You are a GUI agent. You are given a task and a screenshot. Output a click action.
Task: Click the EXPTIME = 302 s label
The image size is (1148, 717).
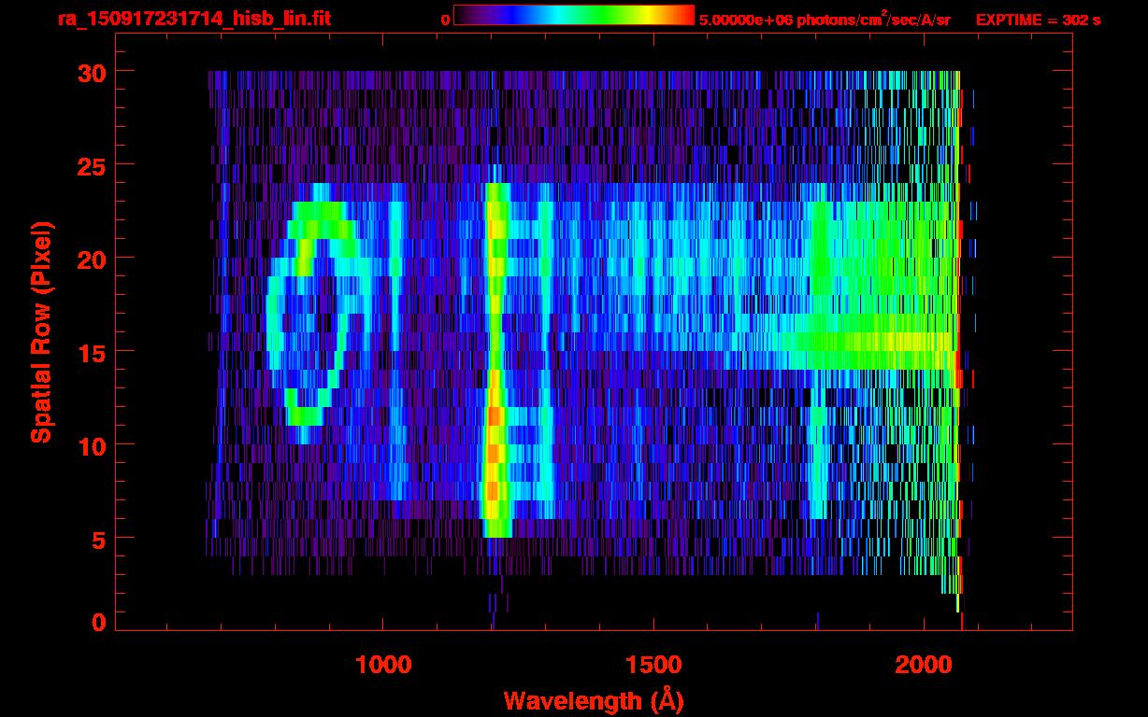(1038, 20)
